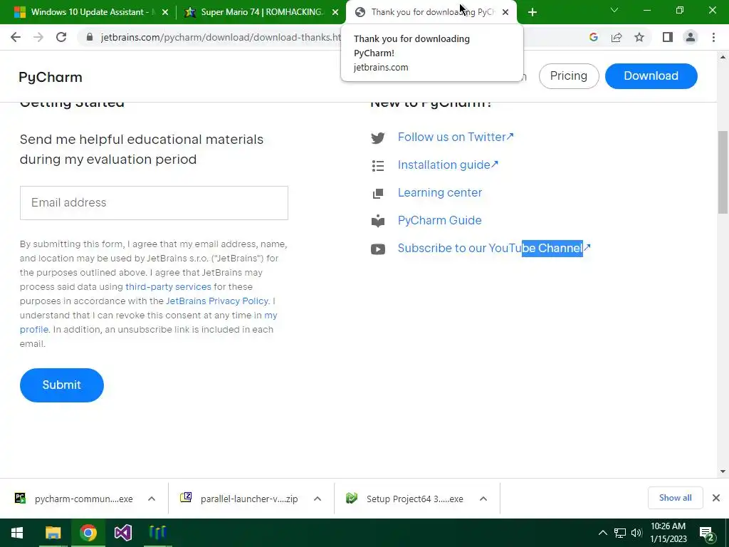729x547 pixels.
Task: Click the page vertical scrollbar thumb
Action: 723,171
